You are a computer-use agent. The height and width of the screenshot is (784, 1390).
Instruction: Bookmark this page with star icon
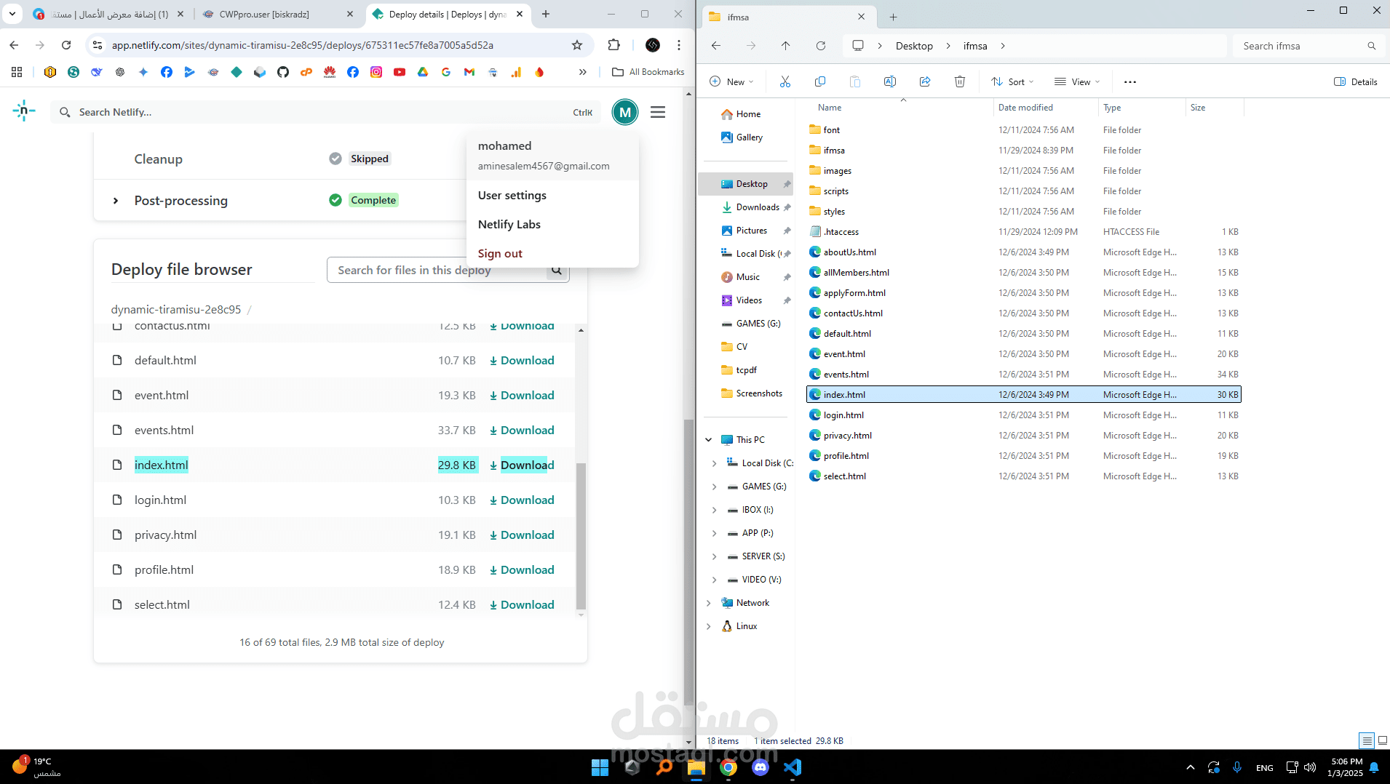pos(577,45)
